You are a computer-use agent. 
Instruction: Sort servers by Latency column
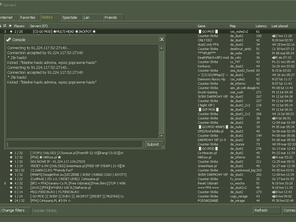(x=262, y=26)
